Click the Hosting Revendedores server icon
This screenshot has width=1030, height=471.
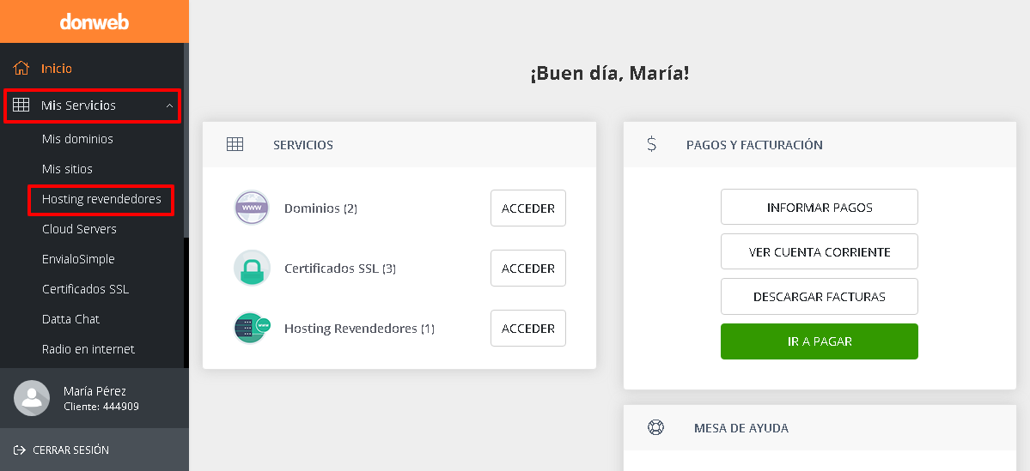[x=253, y=328]
